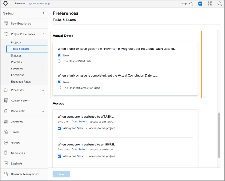Collapse the Setup sidebar with double-chevron
Image resolution: width=225 pixels, height=181 pixels.
(x=43, y=13)
